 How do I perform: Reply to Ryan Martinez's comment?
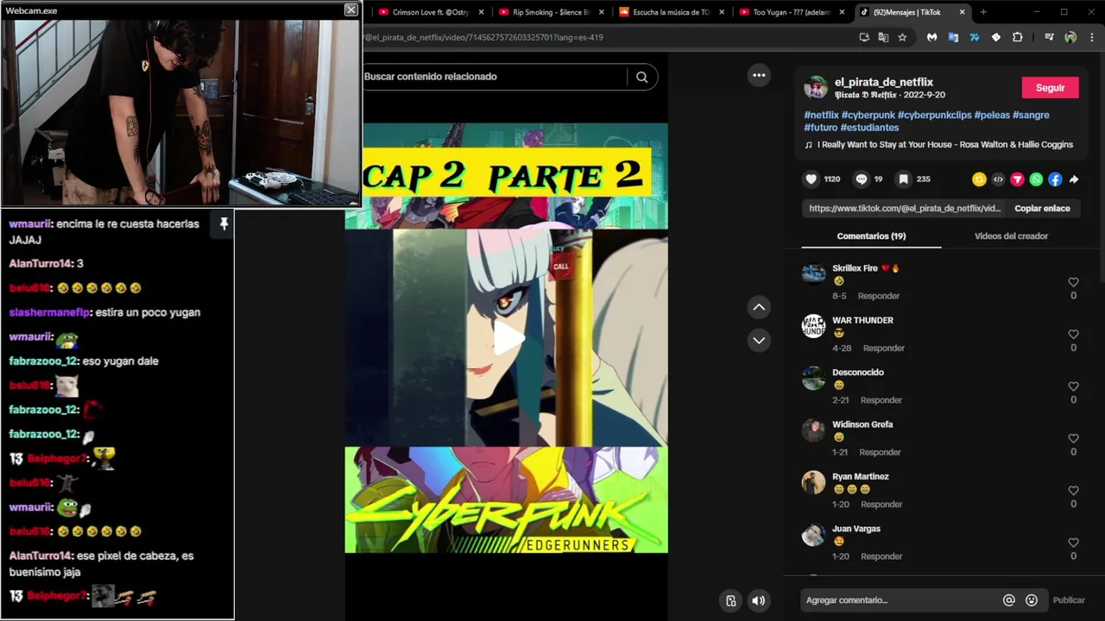[881, 505]
